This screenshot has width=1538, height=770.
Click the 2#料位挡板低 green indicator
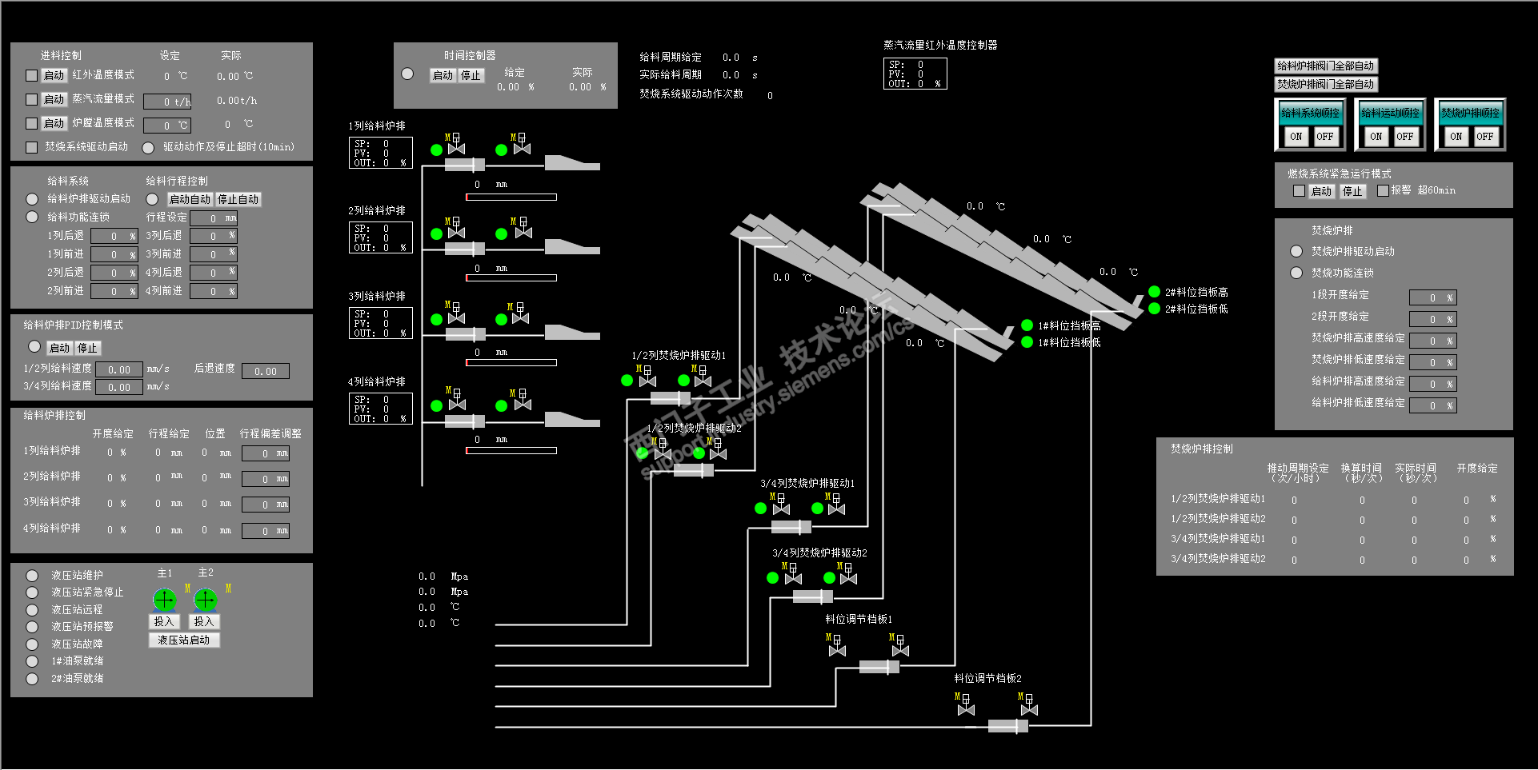[x=1155, y=308]
